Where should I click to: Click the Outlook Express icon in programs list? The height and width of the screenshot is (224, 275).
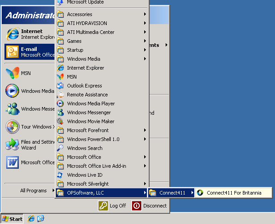(x=60, y=86)
